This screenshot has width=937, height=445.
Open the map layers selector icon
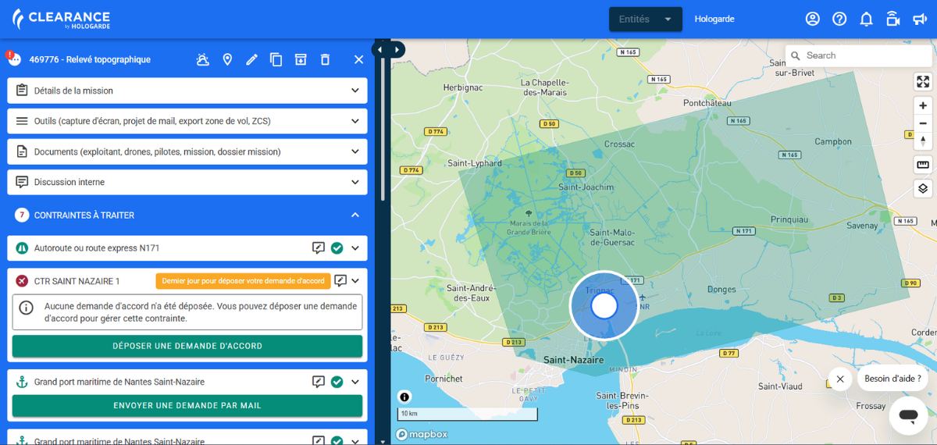coord(923,188)
